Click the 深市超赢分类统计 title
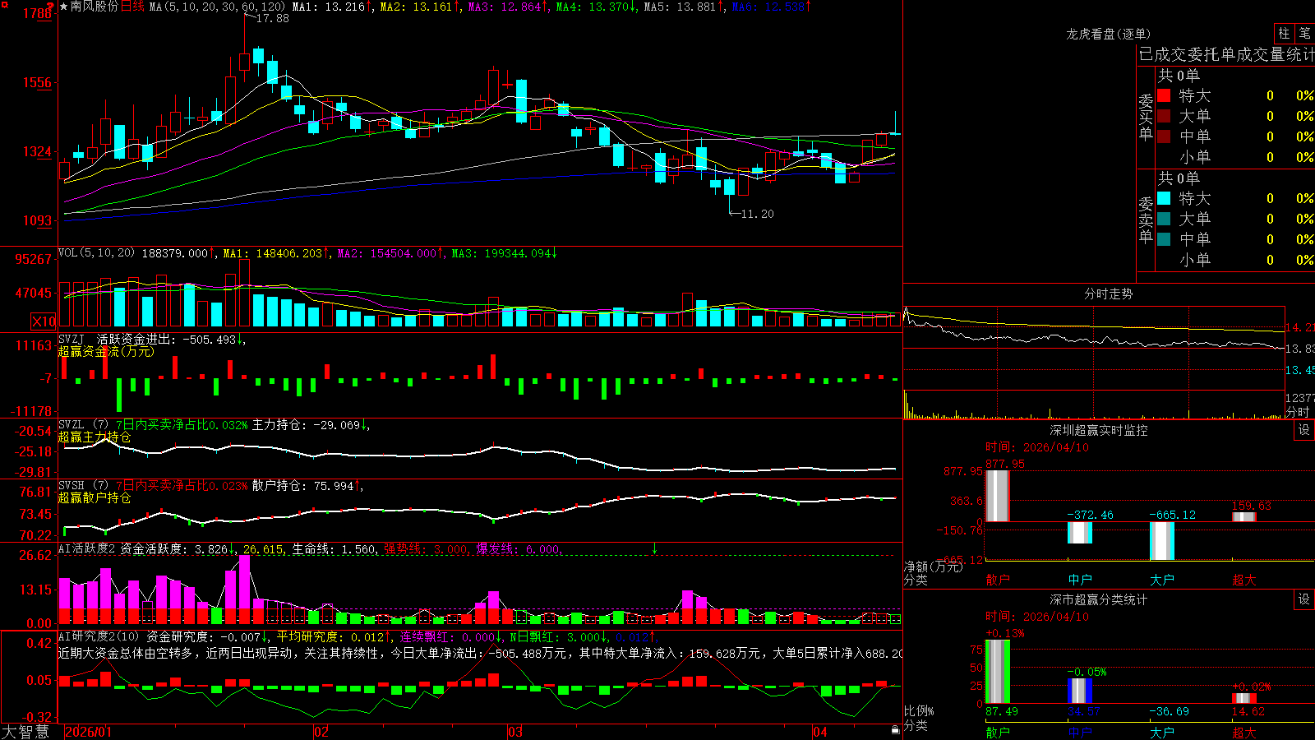This screenshot has height=740, width=1315. coord(1099,599)
